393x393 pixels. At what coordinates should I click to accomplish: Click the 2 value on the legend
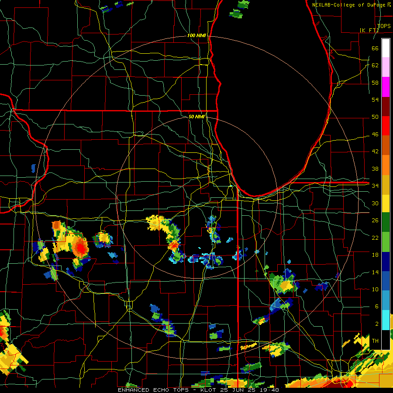pos(377,324)
